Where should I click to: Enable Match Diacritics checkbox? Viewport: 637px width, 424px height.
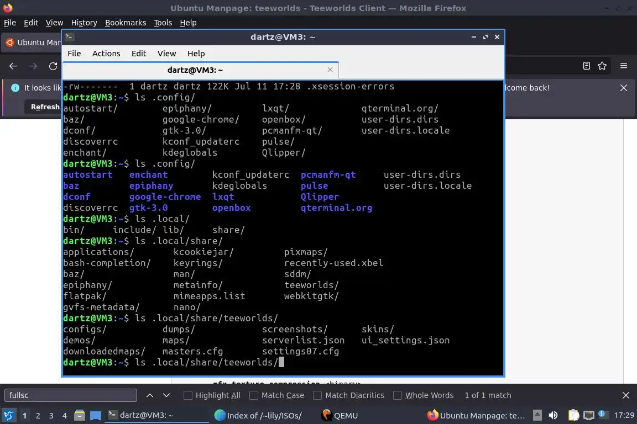coord(317,395)
